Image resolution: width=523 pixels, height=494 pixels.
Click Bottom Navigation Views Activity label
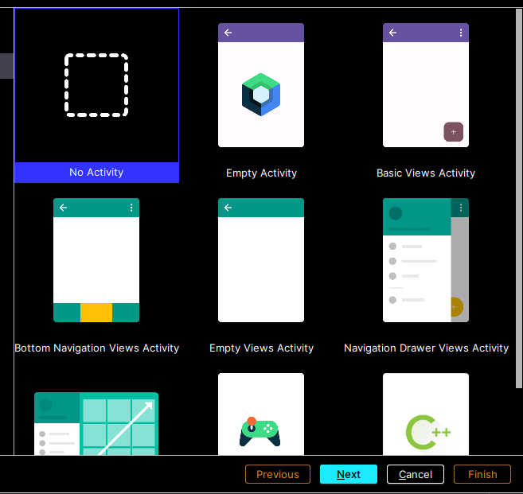click(97, 348)
